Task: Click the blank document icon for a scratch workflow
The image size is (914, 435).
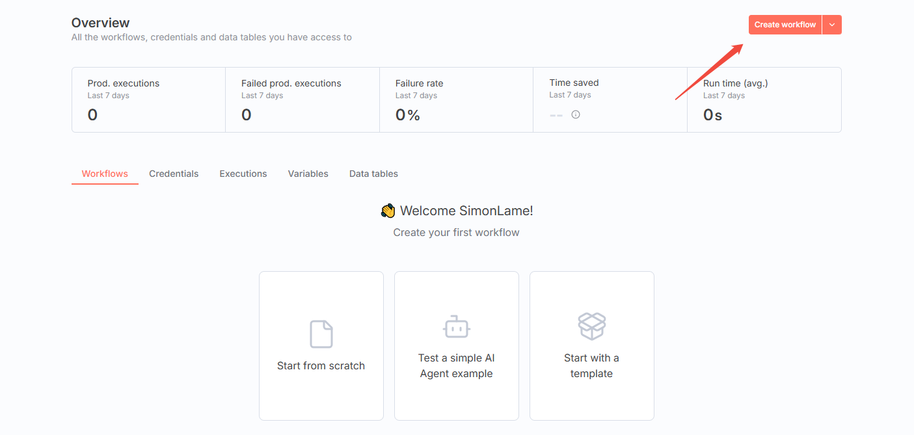Action: click(321, 334)
